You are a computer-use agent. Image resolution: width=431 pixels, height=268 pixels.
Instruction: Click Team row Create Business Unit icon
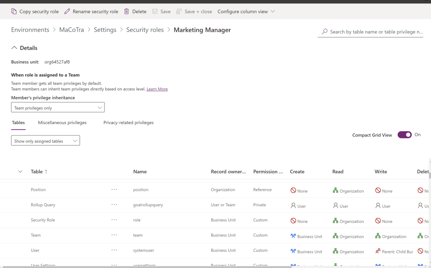pyautogui.click(x=293, y=236)
